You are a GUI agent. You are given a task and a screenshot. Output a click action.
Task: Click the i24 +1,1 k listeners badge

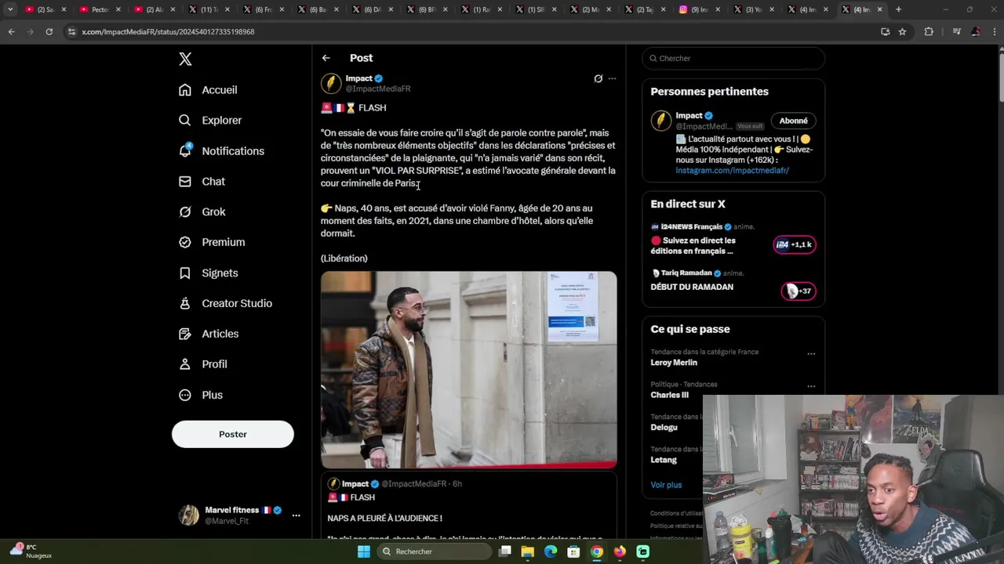tap(795, 245)
